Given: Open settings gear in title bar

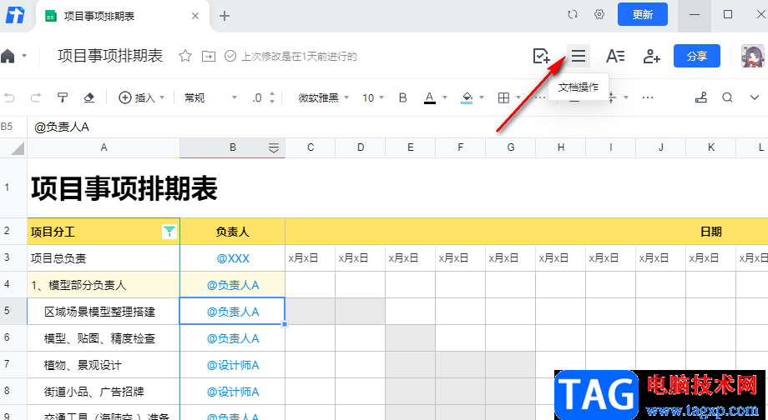Looking at the screenshot, I should pos(599,14).
